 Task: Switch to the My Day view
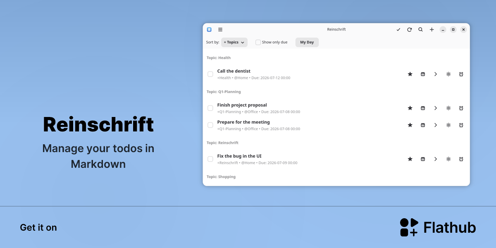pos(307,42)
